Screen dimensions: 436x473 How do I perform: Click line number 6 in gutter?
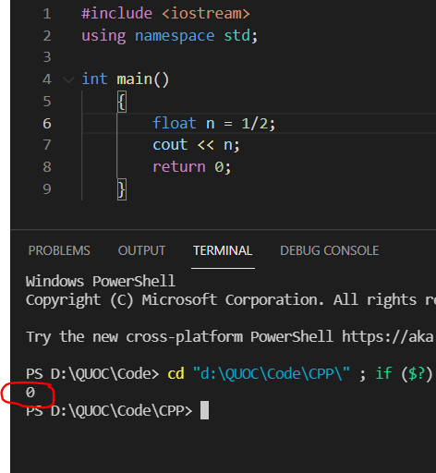coord(47,124)
